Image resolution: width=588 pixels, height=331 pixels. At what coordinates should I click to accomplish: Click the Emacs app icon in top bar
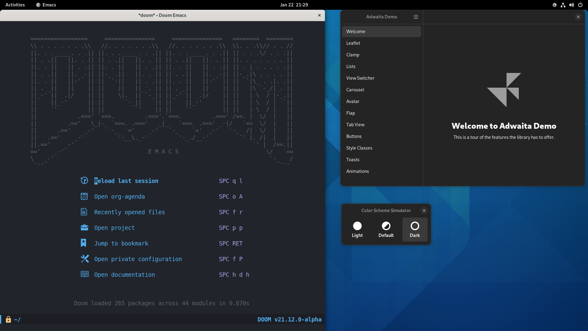tap(38, 5)
